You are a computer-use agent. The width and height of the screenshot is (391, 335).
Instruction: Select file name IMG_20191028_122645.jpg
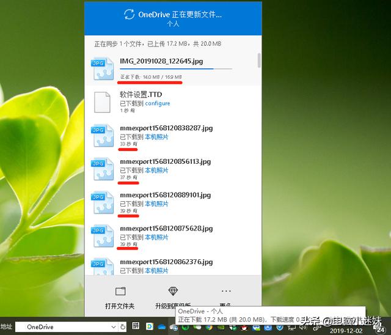pyautogui.click(x=161, y=61)
